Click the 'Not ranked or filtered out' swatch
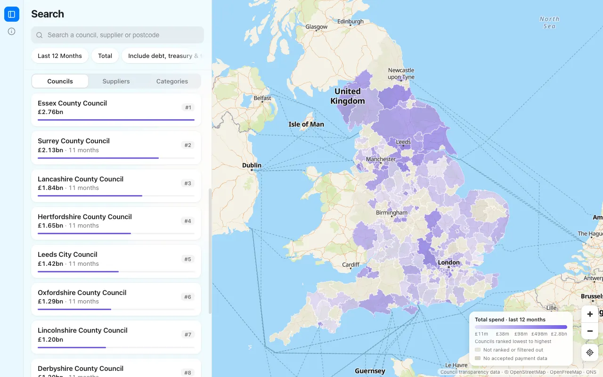 pos(478,350)
